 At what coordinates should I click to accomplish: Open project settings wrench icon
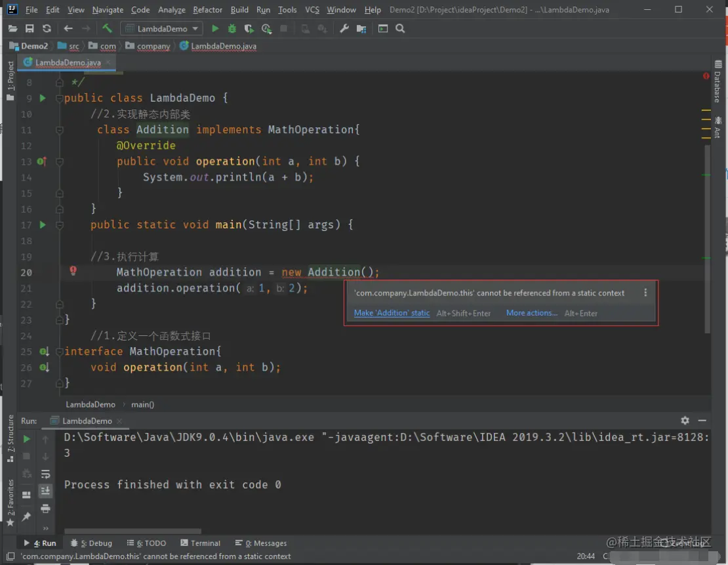click(x=344, y=29)
